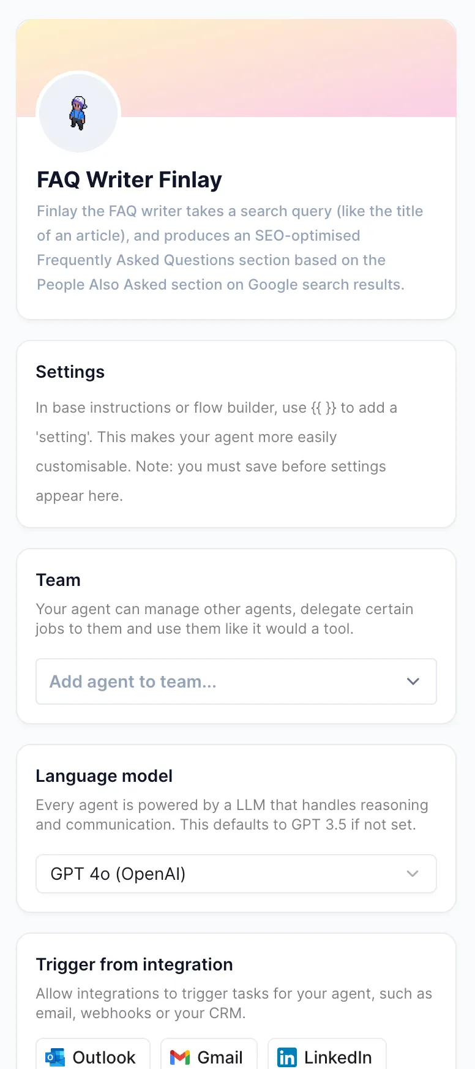
Task: Click the LinkedIn logo icon
Action: click(287, 1057)
